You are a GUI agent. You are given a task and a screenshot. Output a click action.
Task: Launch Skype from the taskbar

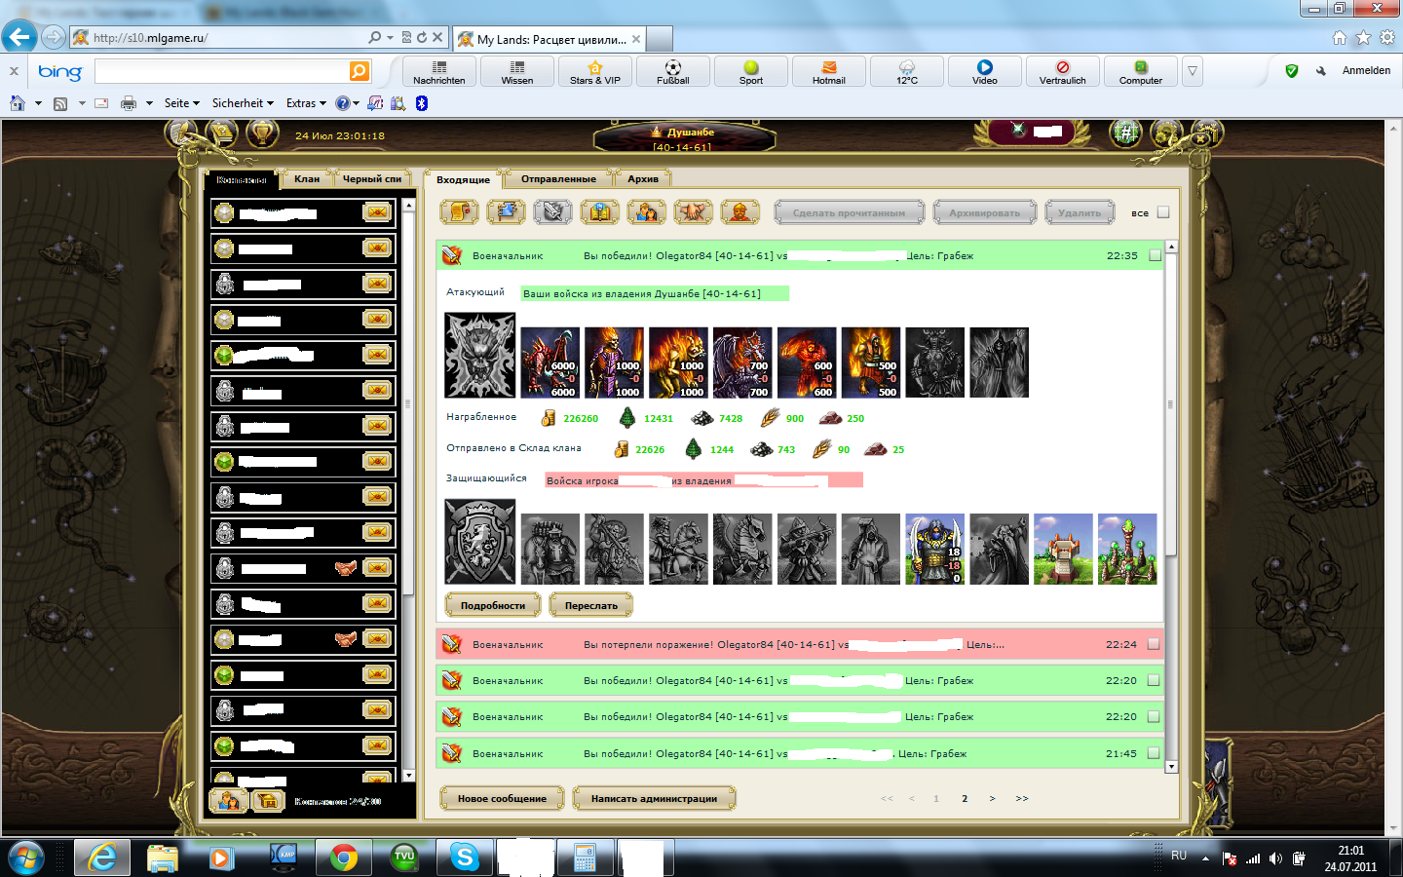click(465, 858)
